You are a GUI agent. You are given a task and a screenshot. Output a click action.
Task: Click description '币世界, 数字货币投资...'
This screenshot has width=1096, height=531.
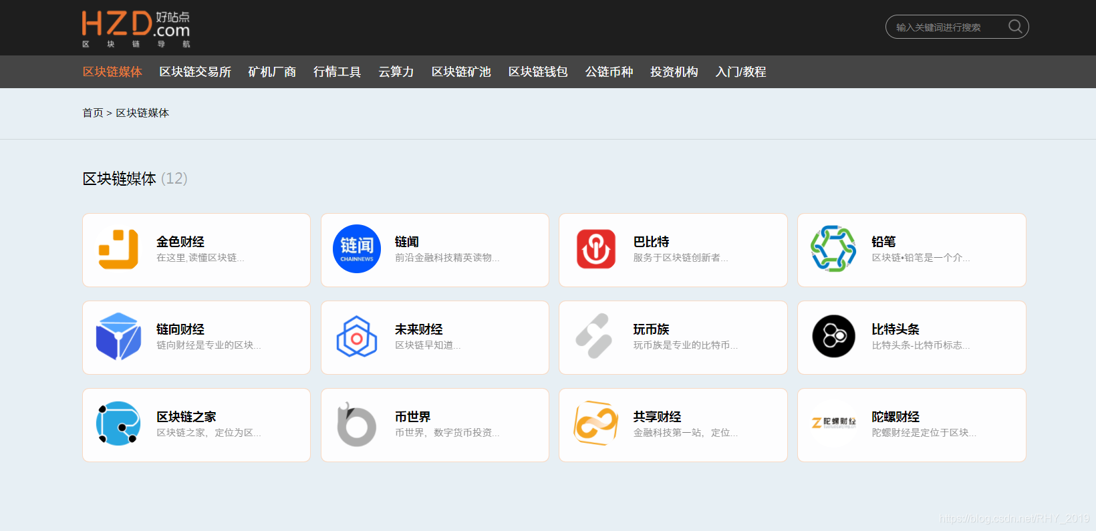(x=447, y=433)
